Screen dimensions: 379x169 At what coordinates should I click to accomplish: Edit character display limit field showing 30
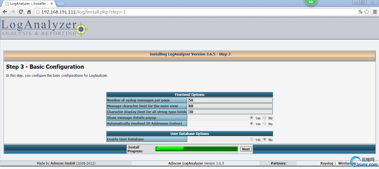coord(230,112)
